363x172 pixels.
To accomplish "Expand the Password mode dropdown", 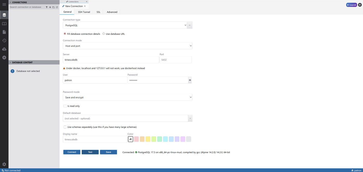I will [x=127, y=97].
